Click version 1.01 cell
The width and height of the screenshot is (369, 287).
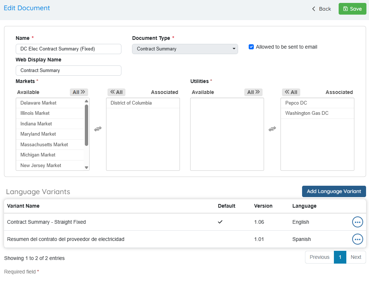pos(259,239)
